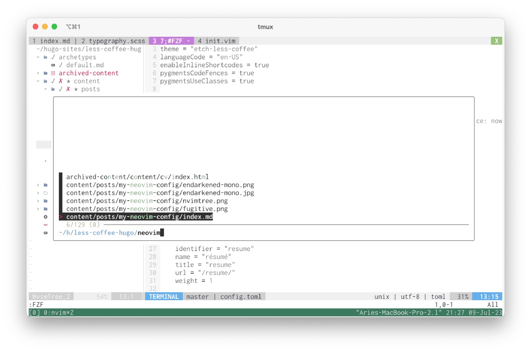Switch to the typography.scss buffer tab
This screenshot has height=352, width=531.
113,41
